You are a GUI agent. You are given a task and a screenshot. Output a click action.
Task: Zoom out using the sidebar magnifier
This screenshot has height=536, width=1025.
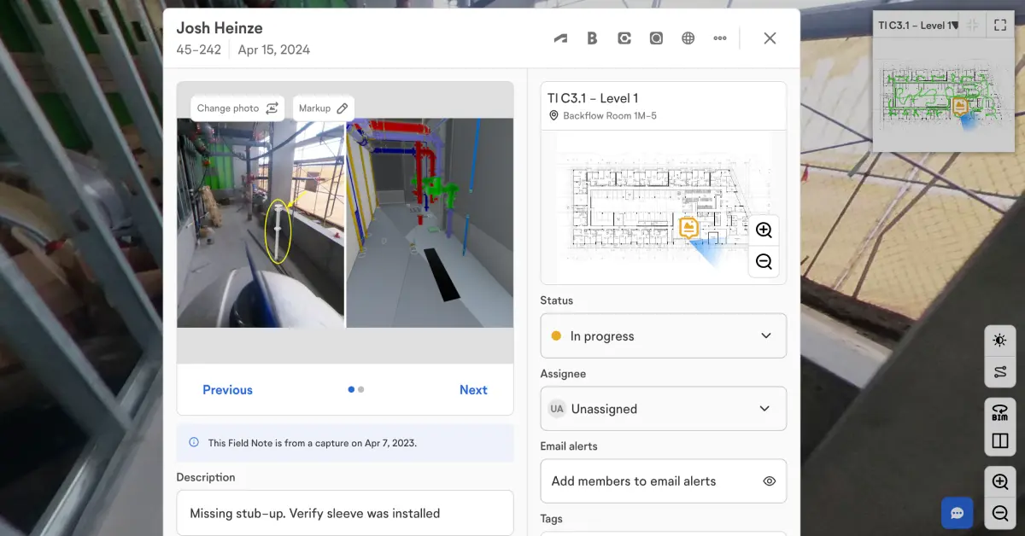click(x=999, y=513)
